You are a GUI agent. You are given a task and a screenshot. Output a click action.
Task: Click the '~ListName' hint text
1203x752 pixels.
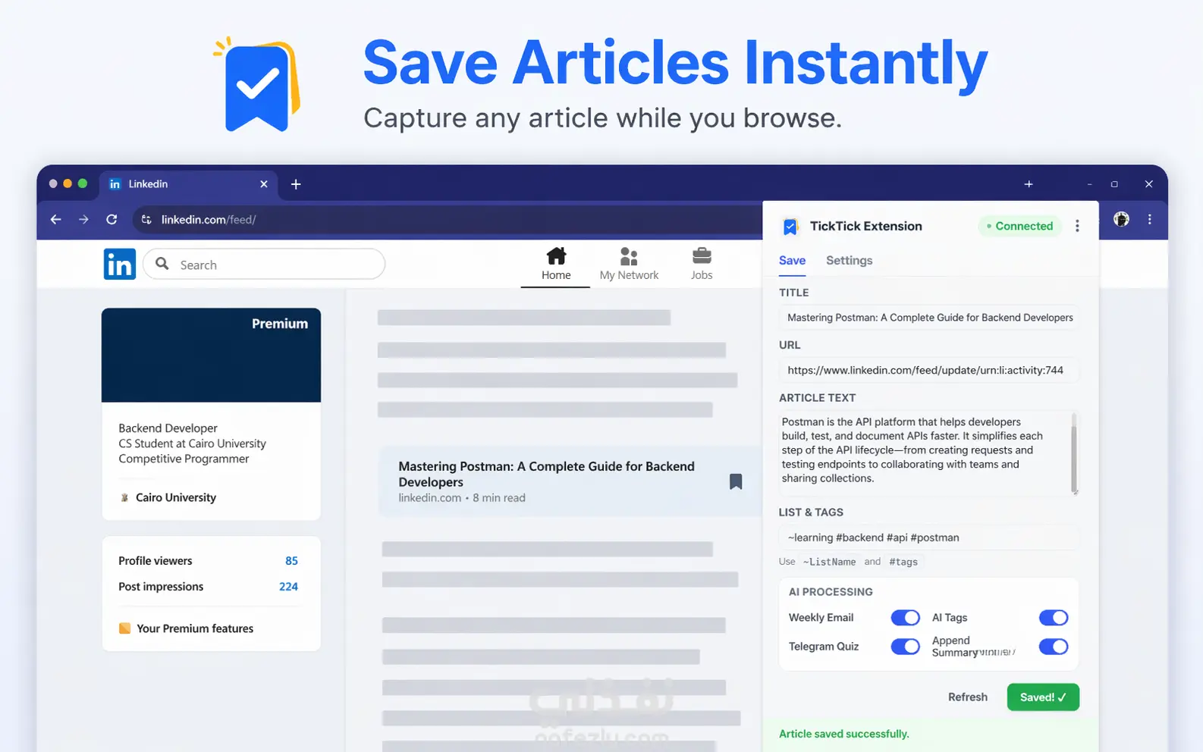[829, 562]
